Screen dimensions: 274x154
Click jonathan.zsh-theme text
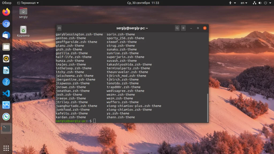click(x=73, y=91)
